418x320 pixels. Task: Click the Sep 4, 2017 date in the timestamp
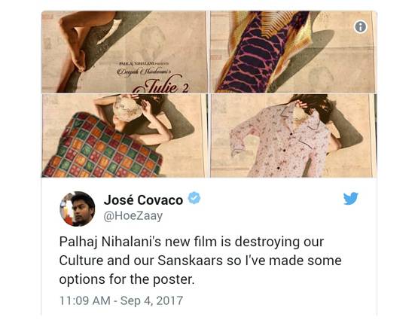(x=151, y=300)
